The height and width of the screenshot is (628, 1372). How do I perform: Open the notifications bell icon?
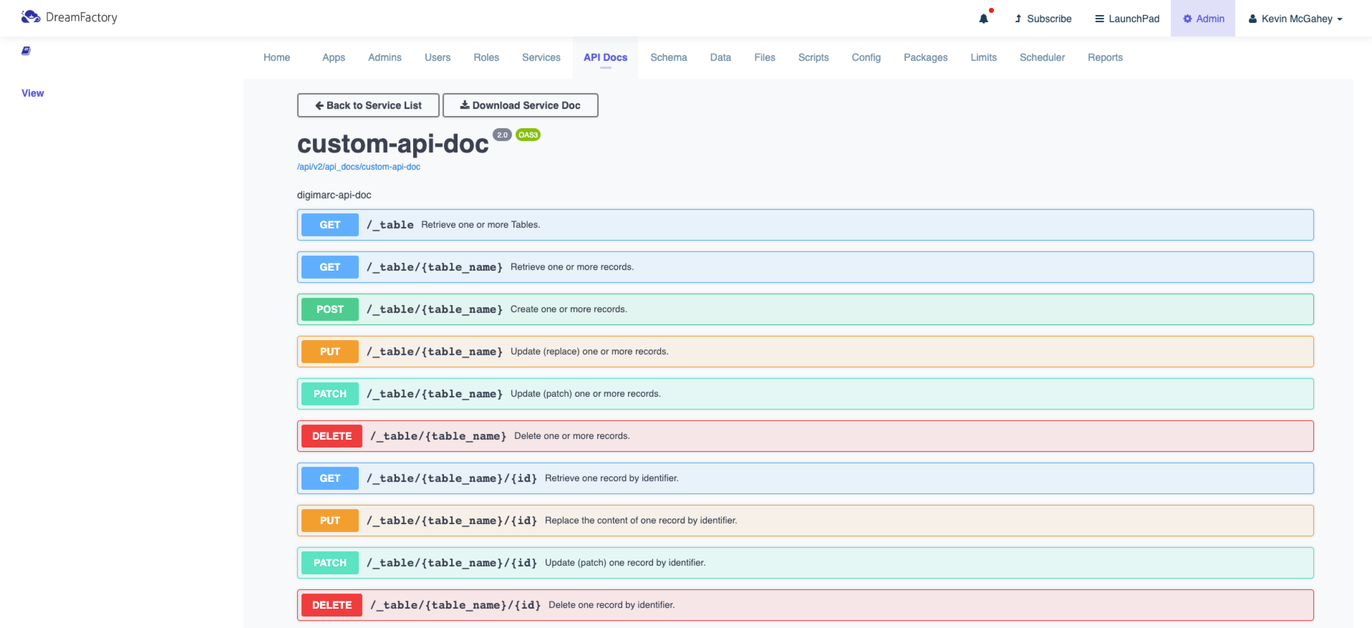coord(984,19)
